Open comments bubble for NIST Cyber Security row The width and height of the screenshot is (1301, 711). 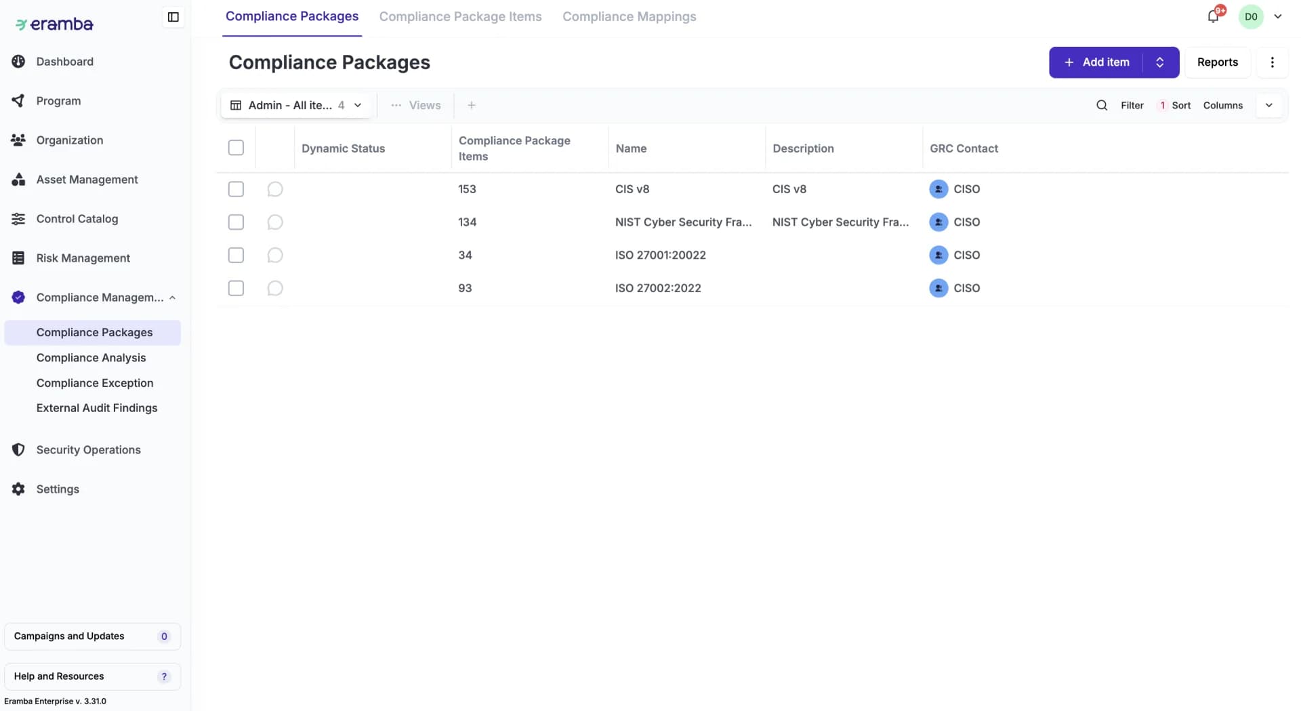pyautogui.click(x=274, y=222)
